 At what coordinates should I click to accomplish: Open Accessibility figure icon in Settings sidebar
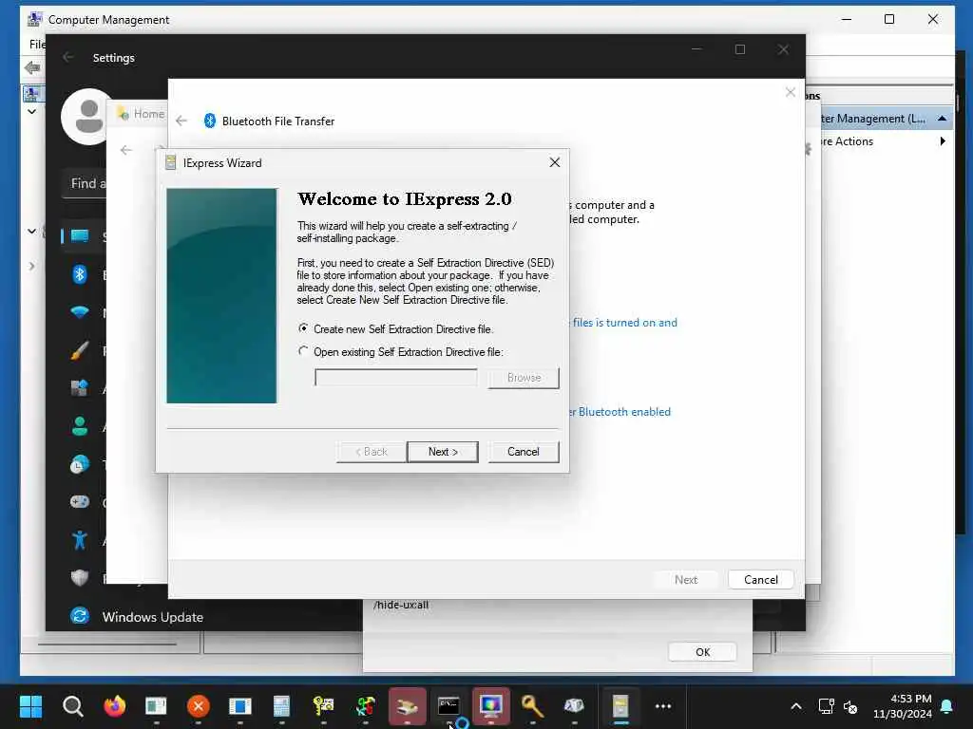coord(80,540)
